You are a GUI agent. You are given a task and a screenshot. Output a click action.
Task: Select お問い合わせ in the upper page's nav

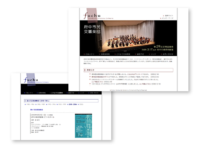click(167, 54)
